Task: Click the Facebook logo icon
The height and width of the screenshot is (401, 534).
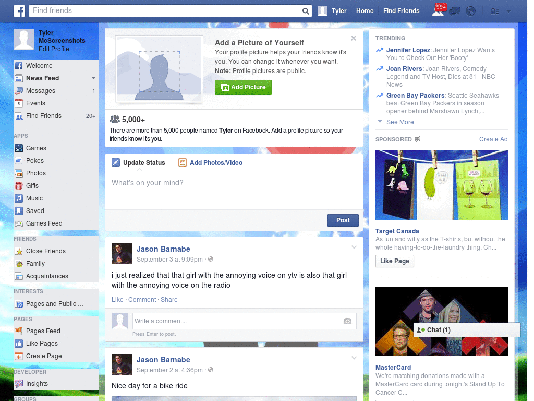Action: (19, 11)
